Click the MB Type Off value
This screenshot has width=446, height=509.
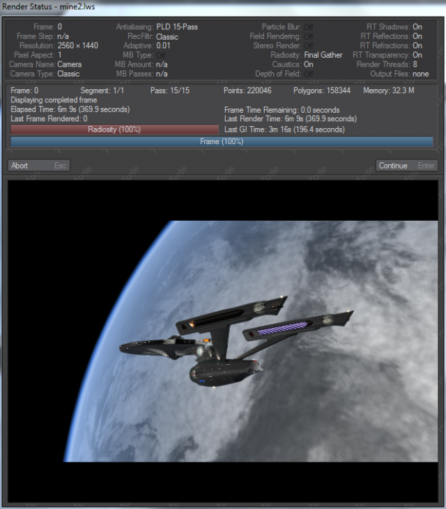[161, 55]
